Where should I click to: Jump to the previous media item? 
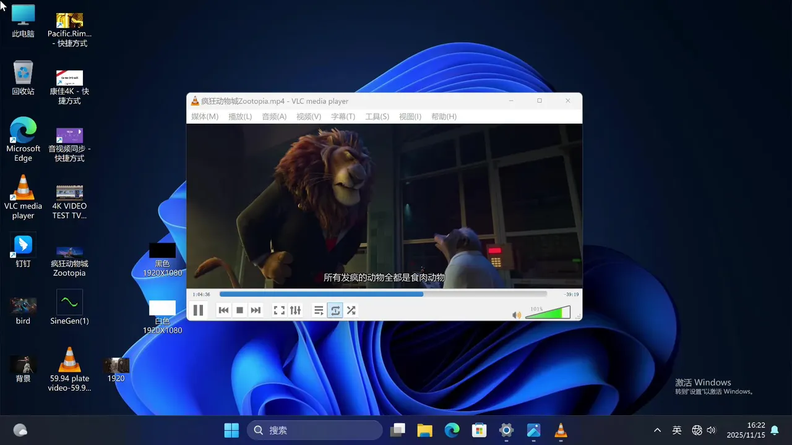(x=224, y=310)
